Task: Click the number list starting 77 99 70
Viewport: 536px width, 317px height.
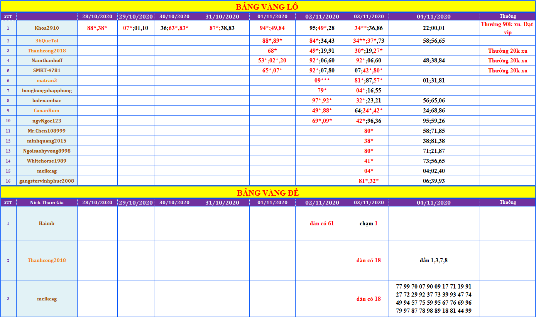Action: coord(434,299)
